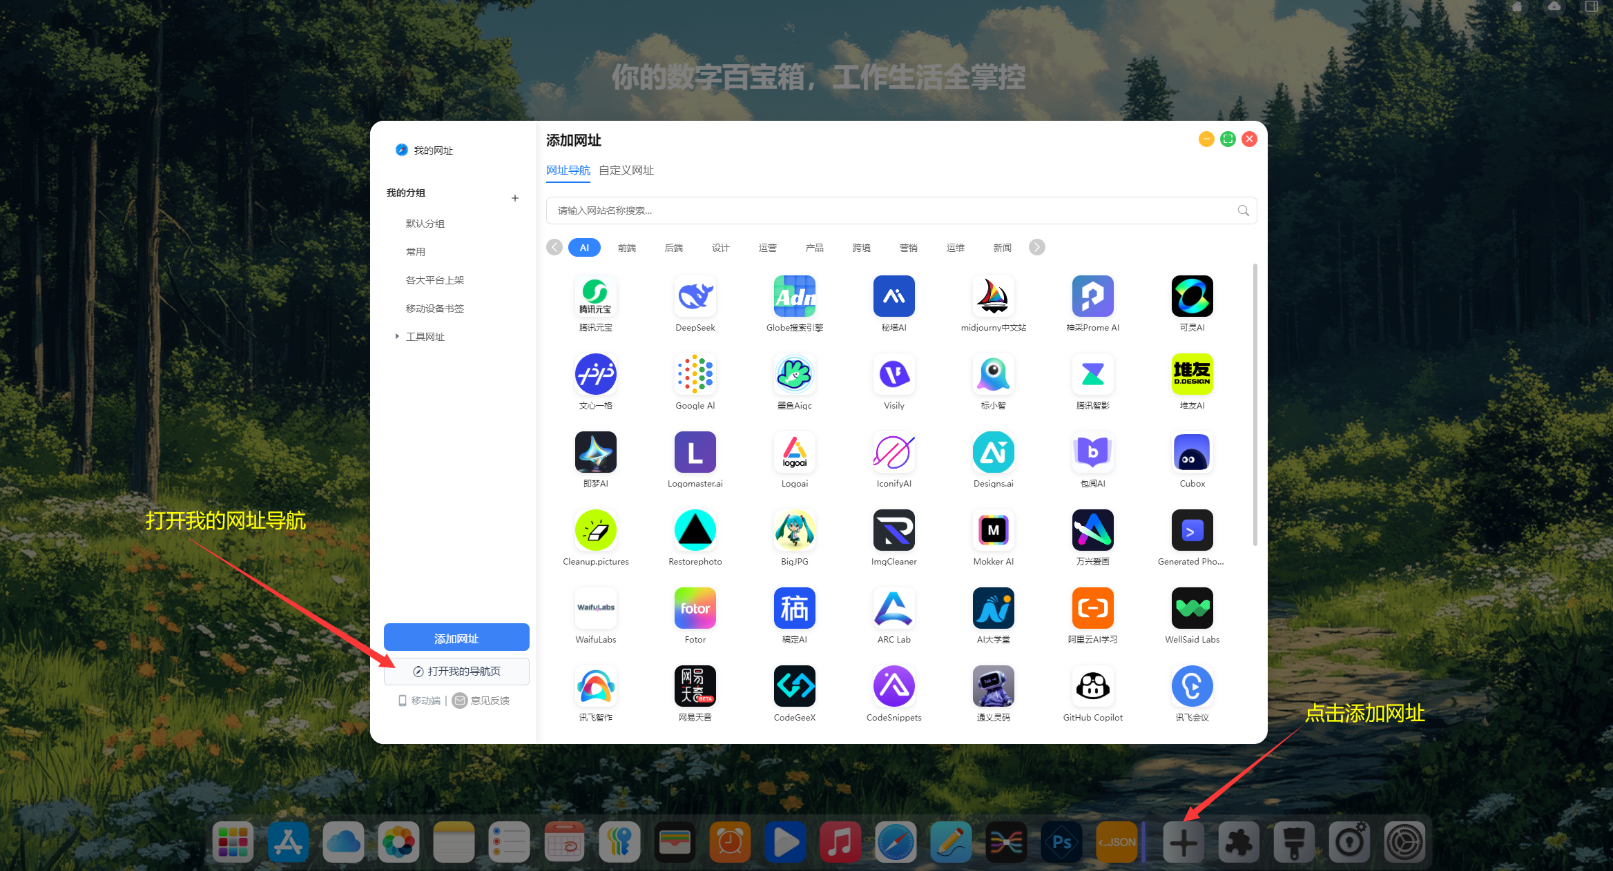The width and height of the screenshot is (1613, 871).
Task: Open Photoshop from the dock
Action: tap(1061, 842)
